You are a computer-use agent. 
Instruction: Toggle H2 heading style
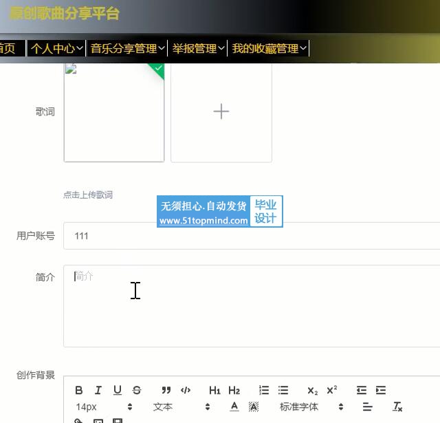point(234,390)
